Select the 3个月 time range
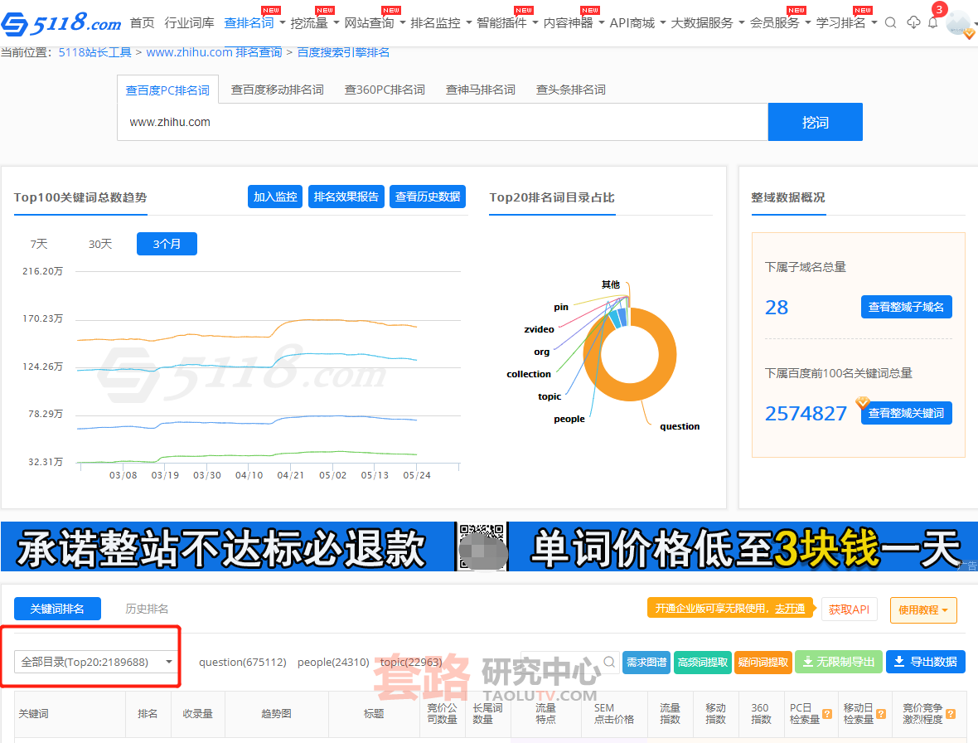This screenshot has height=743, width=978. tap(167, 244)
